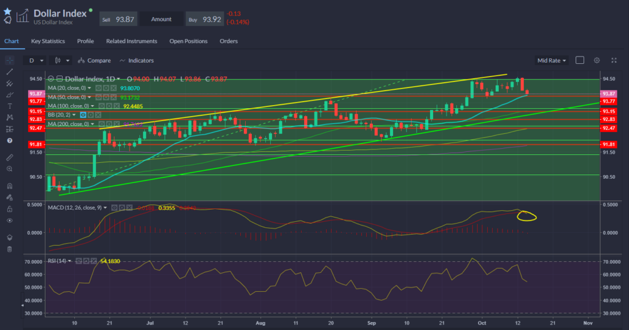Expand the MA (100, close, 0) dropdown arrow
This screenshot has height=330, width=629.
coord(93,106)
